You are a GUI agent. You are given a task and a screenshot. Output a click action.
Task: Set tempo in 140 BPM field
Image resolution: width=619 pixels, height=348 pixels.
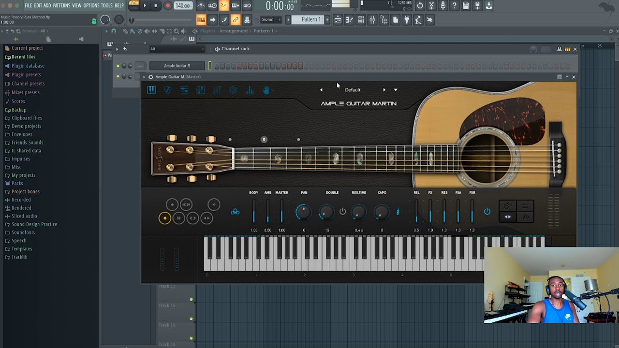click(x=183, y=6)
